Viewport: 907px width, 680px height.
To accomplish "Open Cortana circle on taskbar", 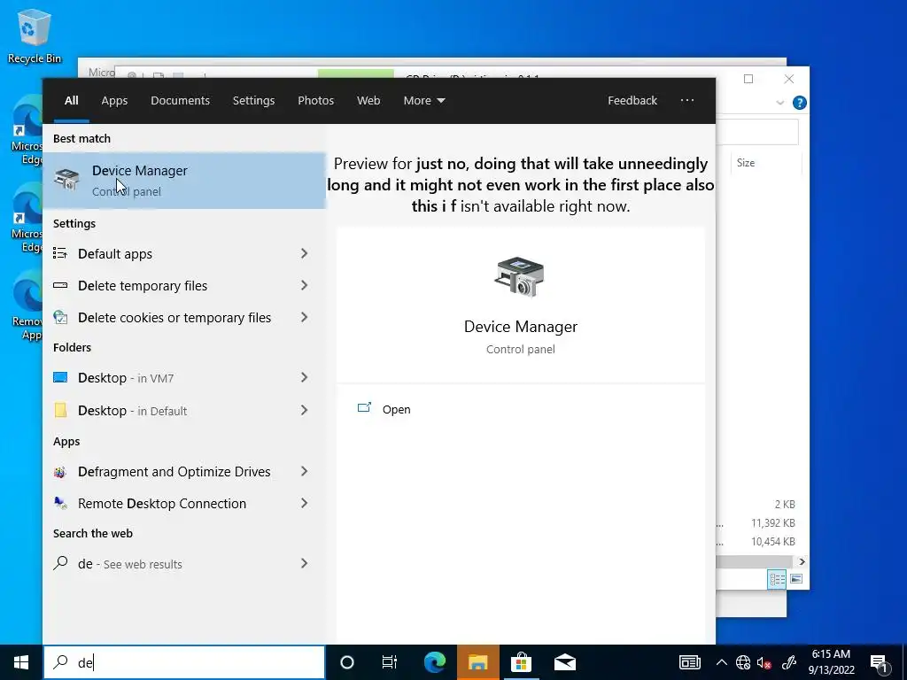I will pyautogui.click(x=346, y=662).
